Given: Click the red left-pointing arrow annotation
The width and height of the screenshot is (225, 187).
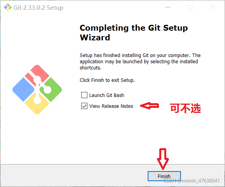Looking at the screenshot, I should point(149,106).
